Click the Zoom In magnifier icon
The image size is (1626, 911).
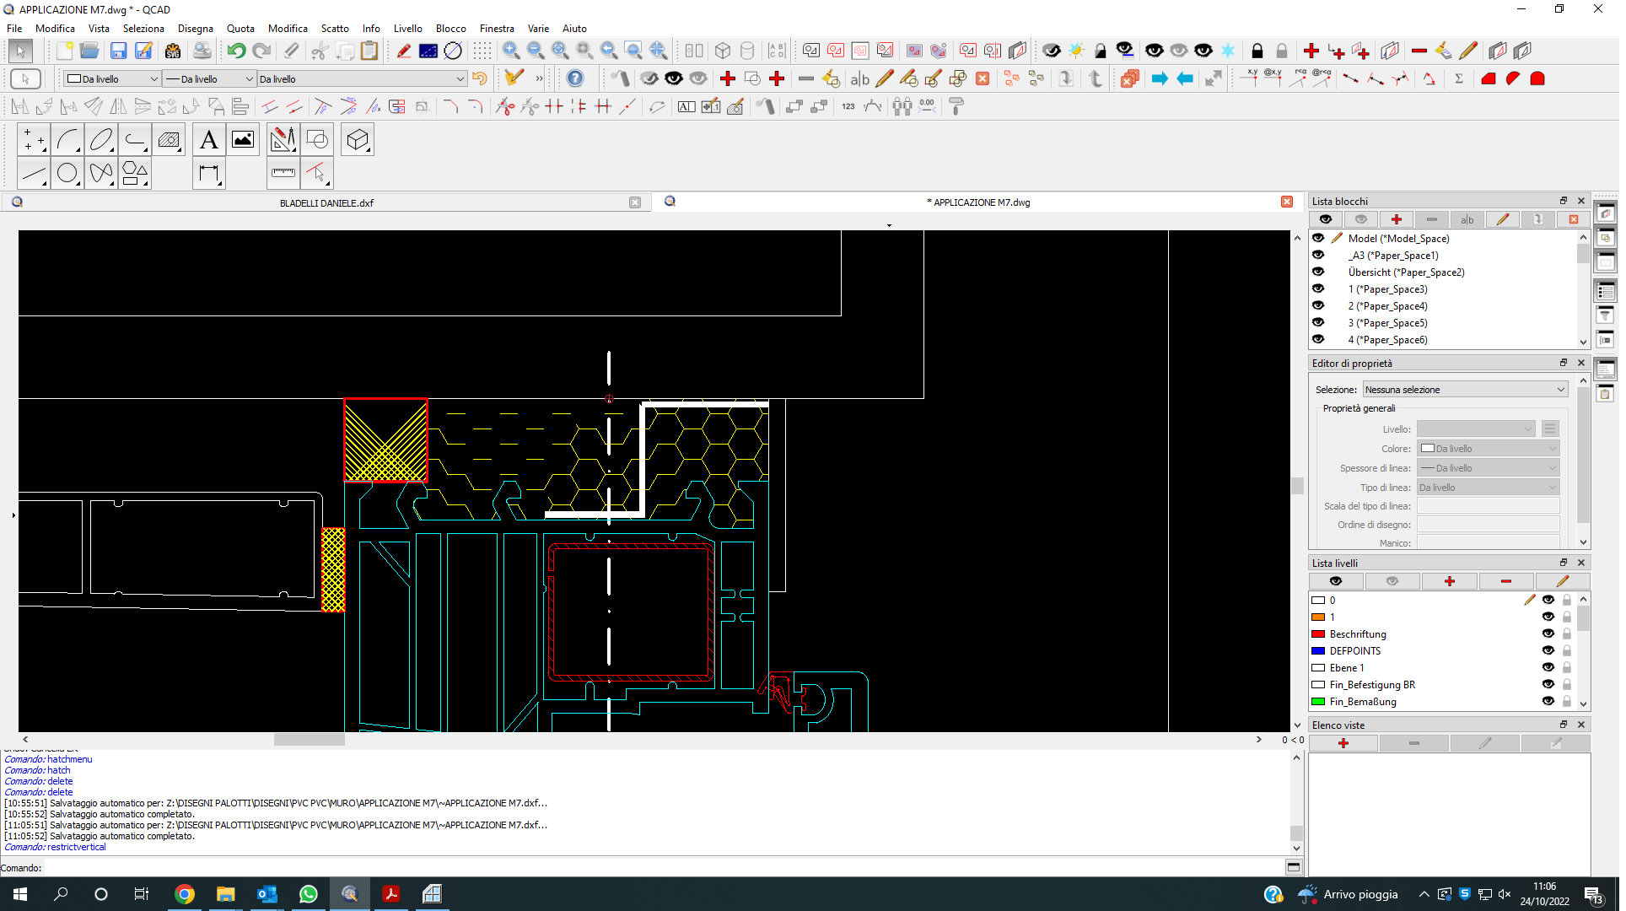(x=511, y=51)
